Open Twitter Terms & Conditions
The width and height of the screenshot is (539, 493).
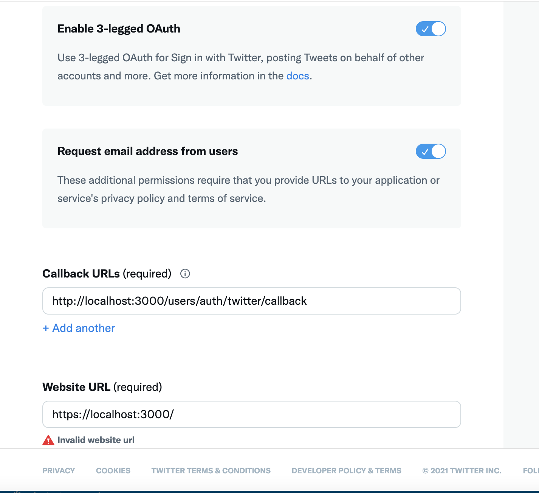[x=211, y=470]
